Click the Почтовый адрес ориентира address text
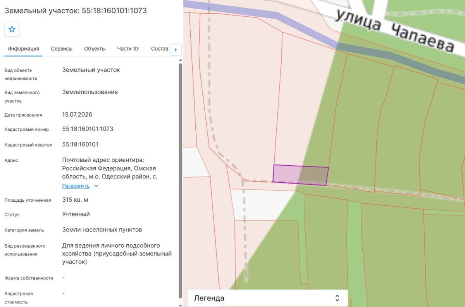 point(110,168)
